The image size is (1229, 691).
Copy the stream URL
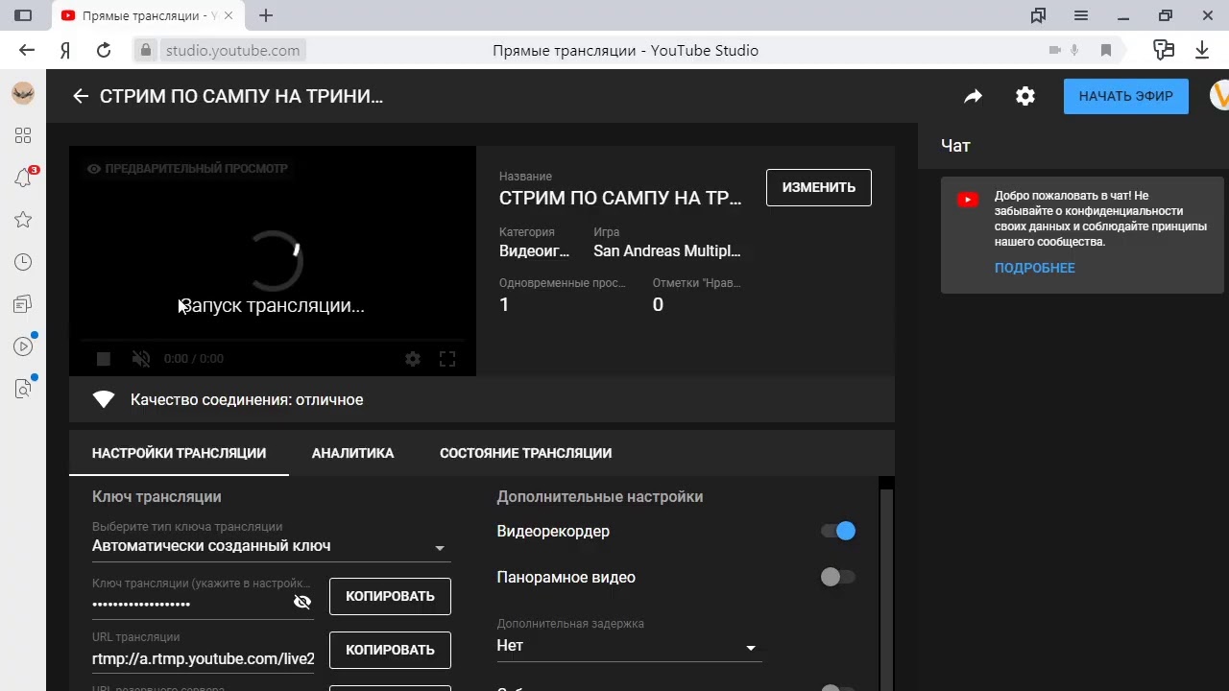pos(390,650)
